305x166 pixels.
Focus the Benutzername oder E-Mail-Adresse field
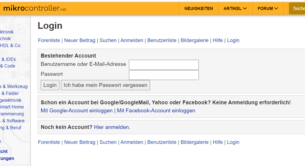click(164, 65)
